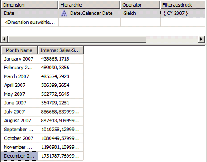Click the <Dimension auswähle… placeholder cell
The width and height of the screenshot is (207, 162).
(x=30, y=22)
